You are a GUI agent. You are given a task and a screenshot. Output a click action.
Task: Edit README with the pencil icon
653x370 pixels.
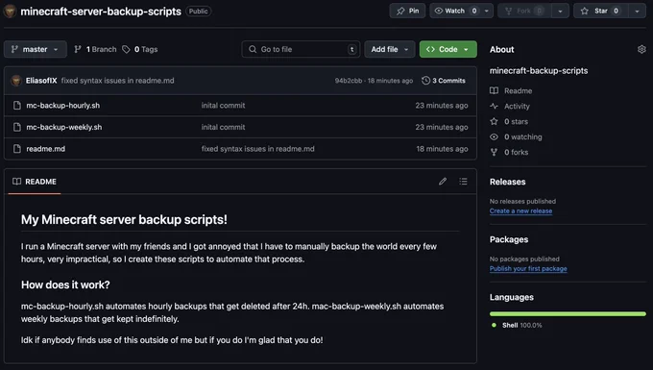tap(443, 182)
